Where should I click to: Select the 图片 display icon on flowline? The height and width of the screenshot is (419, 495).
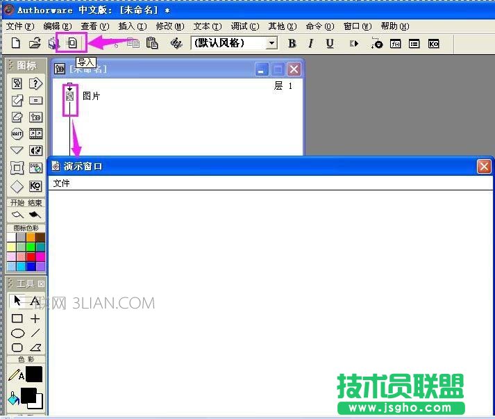click(x=69, y=96)
